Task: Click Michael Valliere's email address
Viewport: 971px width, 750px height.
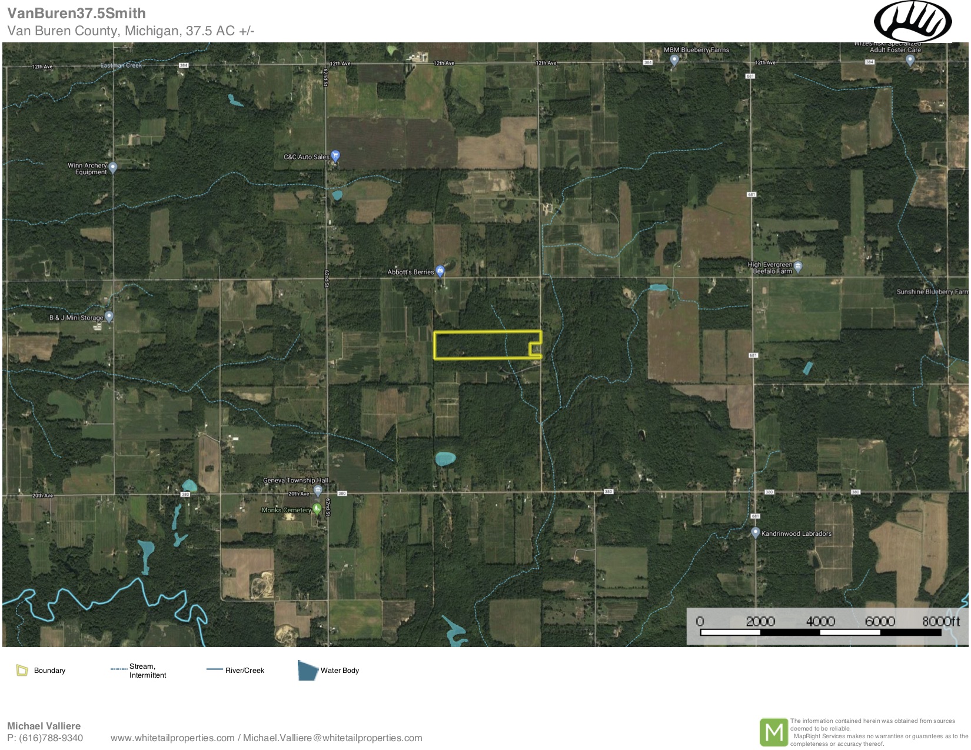Action: 332,738
